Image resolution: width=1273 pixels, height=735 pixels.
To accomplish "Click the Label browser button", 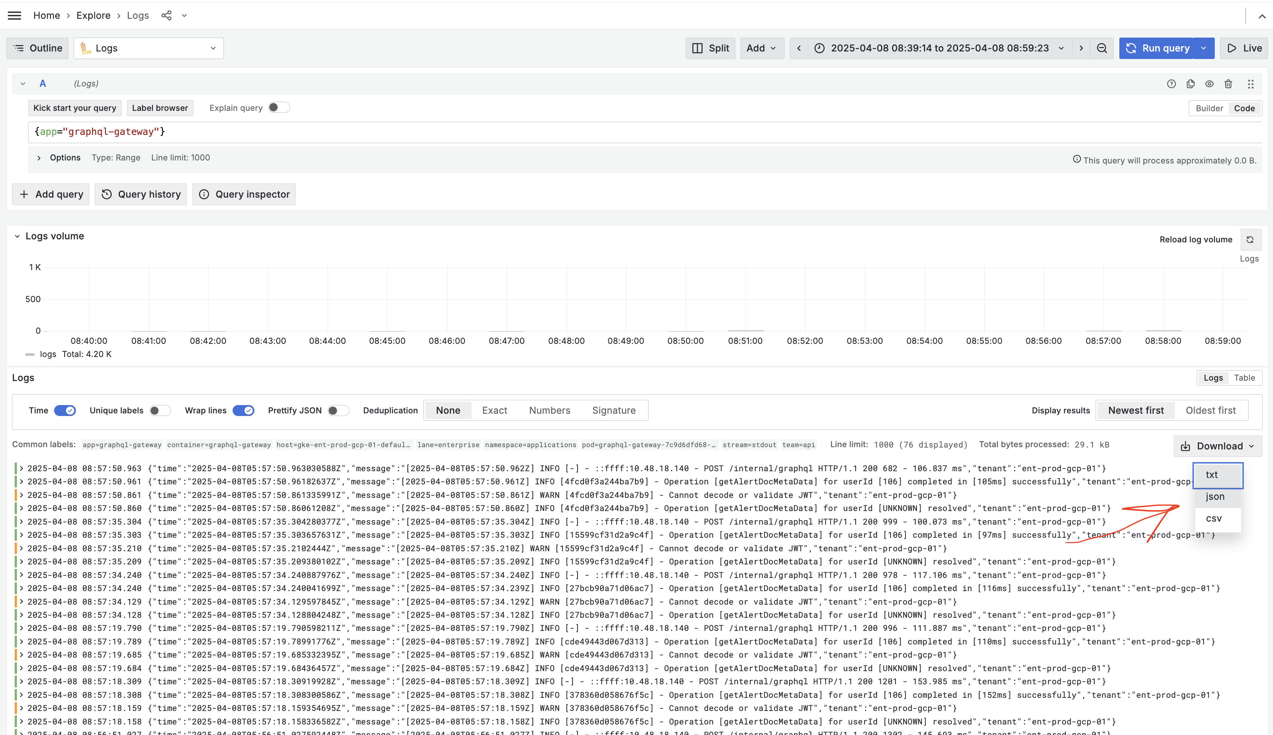I will click(x=160, y=107).
